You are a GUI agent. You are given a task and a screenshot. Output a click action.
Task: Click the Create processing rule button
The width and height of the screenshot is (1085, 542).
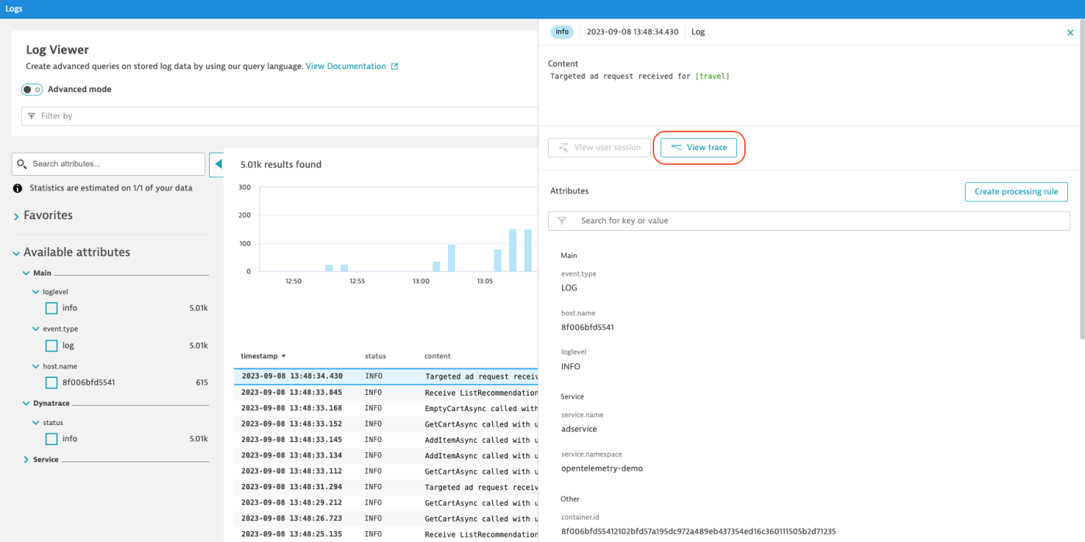tap(1016, 191)
